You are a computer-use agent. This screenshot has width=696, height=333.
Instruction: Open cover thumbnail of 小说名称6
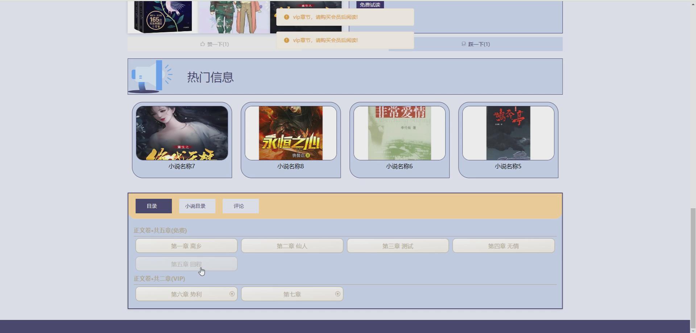[399, 133]
